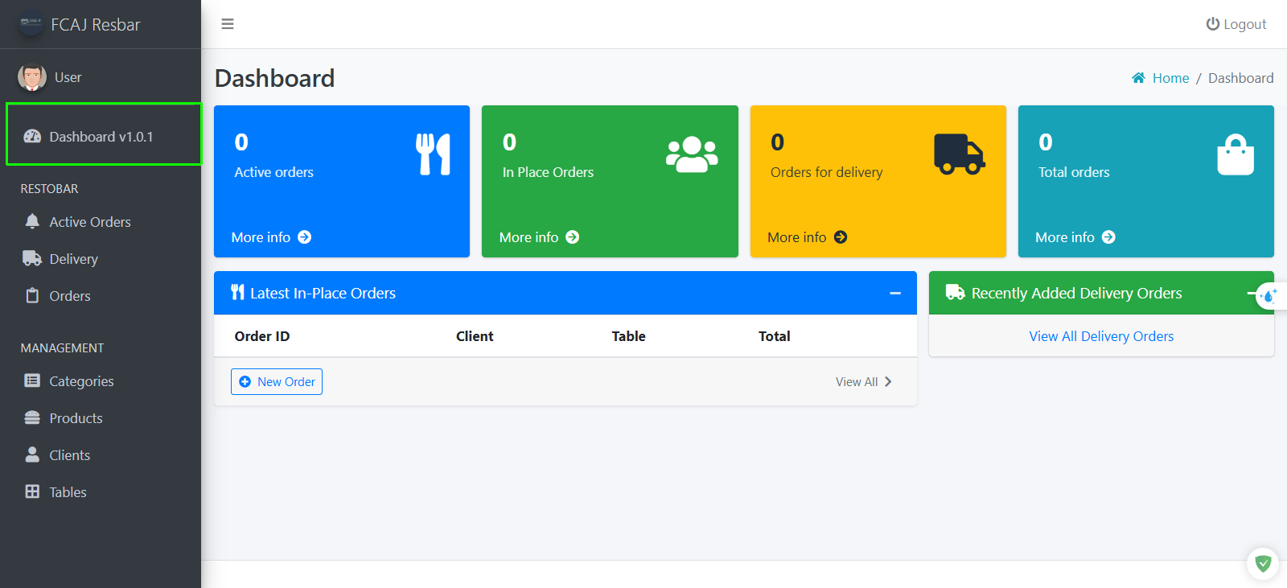Open the Orders sidebar item
The height and width of the screenshot is (588, 1287).
coord(101,296)
